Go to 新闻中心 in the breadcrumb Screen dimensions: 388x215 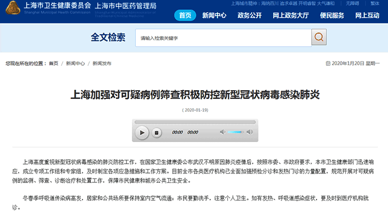click(75, 64)
